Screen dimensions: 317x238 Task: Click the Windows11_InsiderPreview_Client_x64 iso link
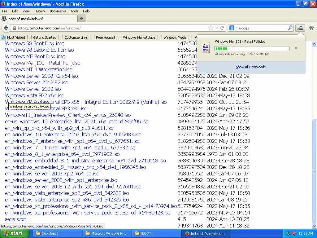(x=68, y=115)
